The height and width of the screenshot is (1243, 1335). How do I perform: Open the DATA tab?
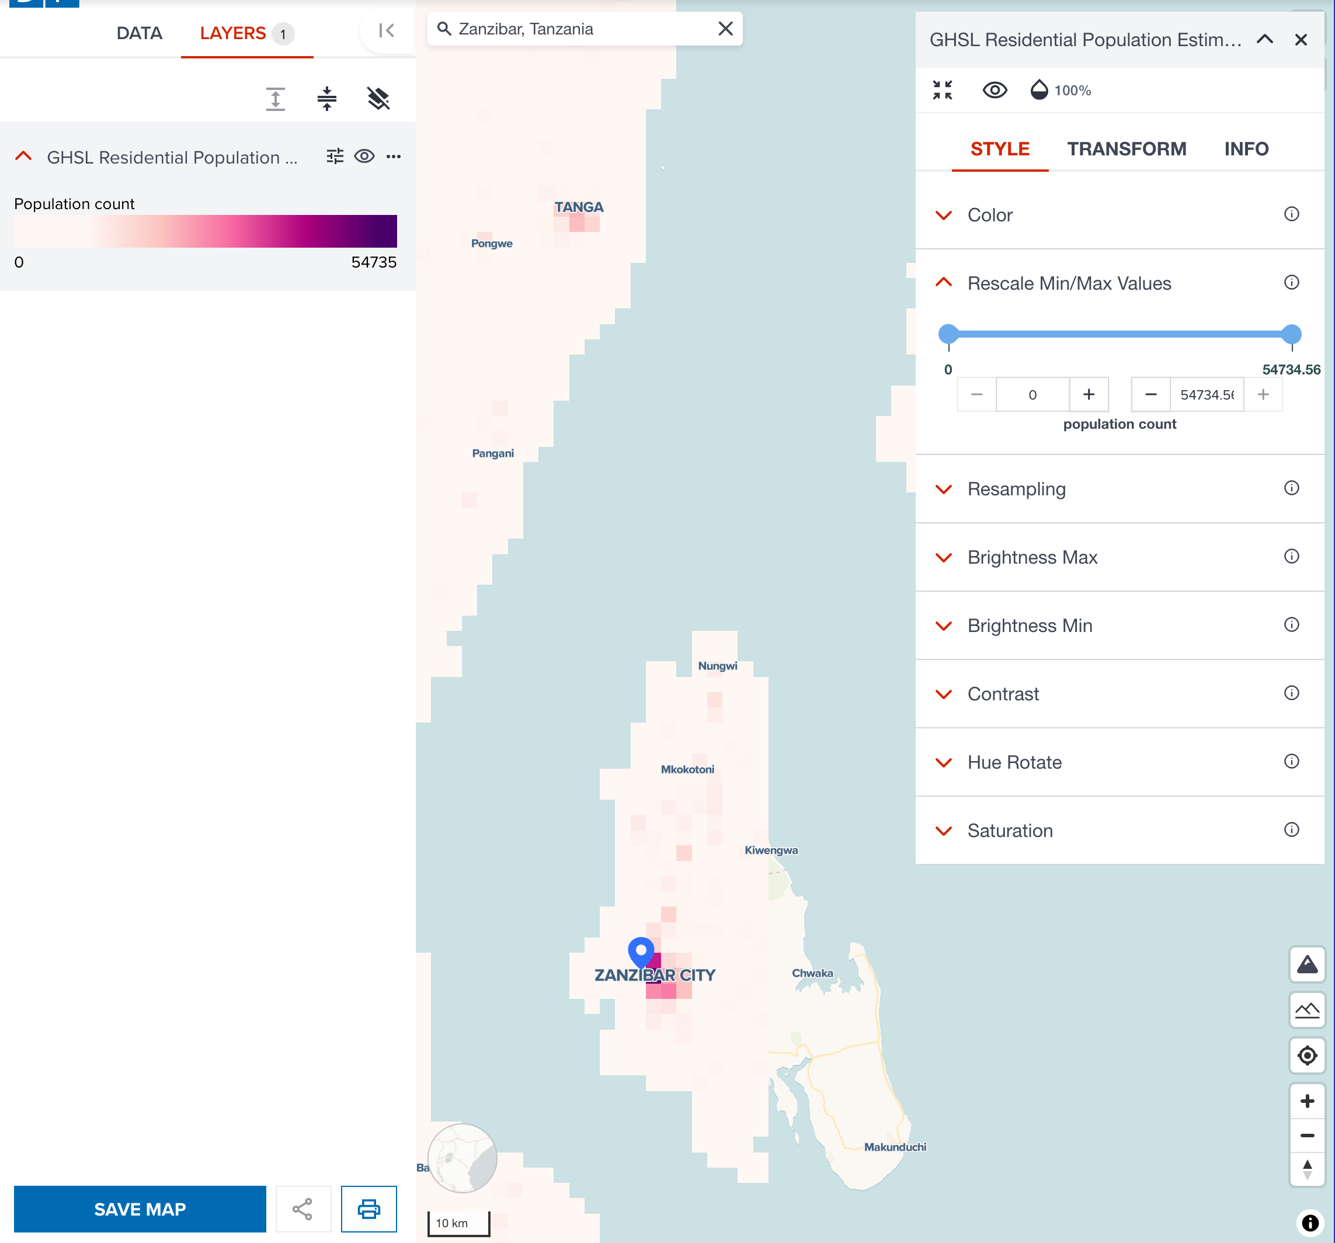[x=139, y=33]
